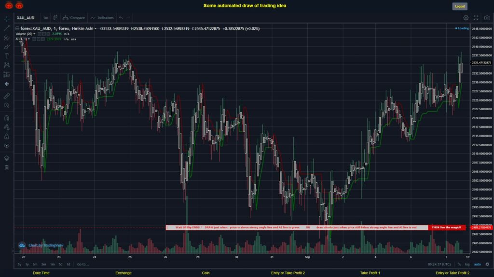Screen dimensions: 494x277
Task: Click the 09:24:37 (UTC) timezone clock
Action: coord(439,264)
